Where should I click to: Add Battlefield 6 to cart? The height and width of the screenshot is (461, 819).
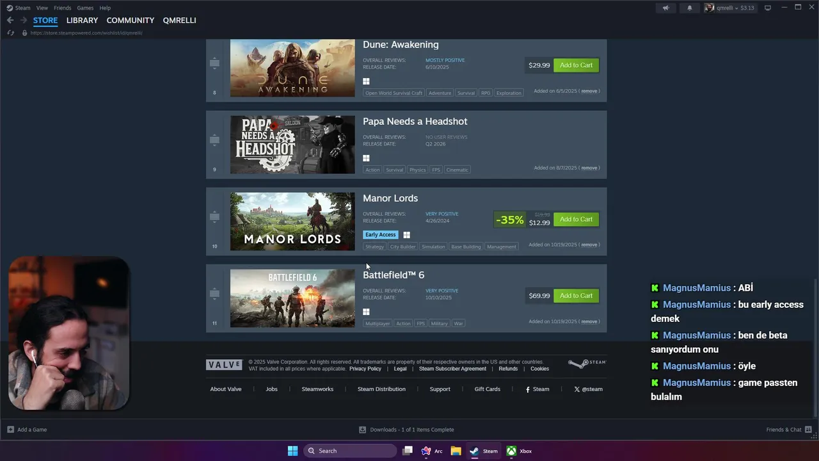pyautogui.click(x=576, y=296)
